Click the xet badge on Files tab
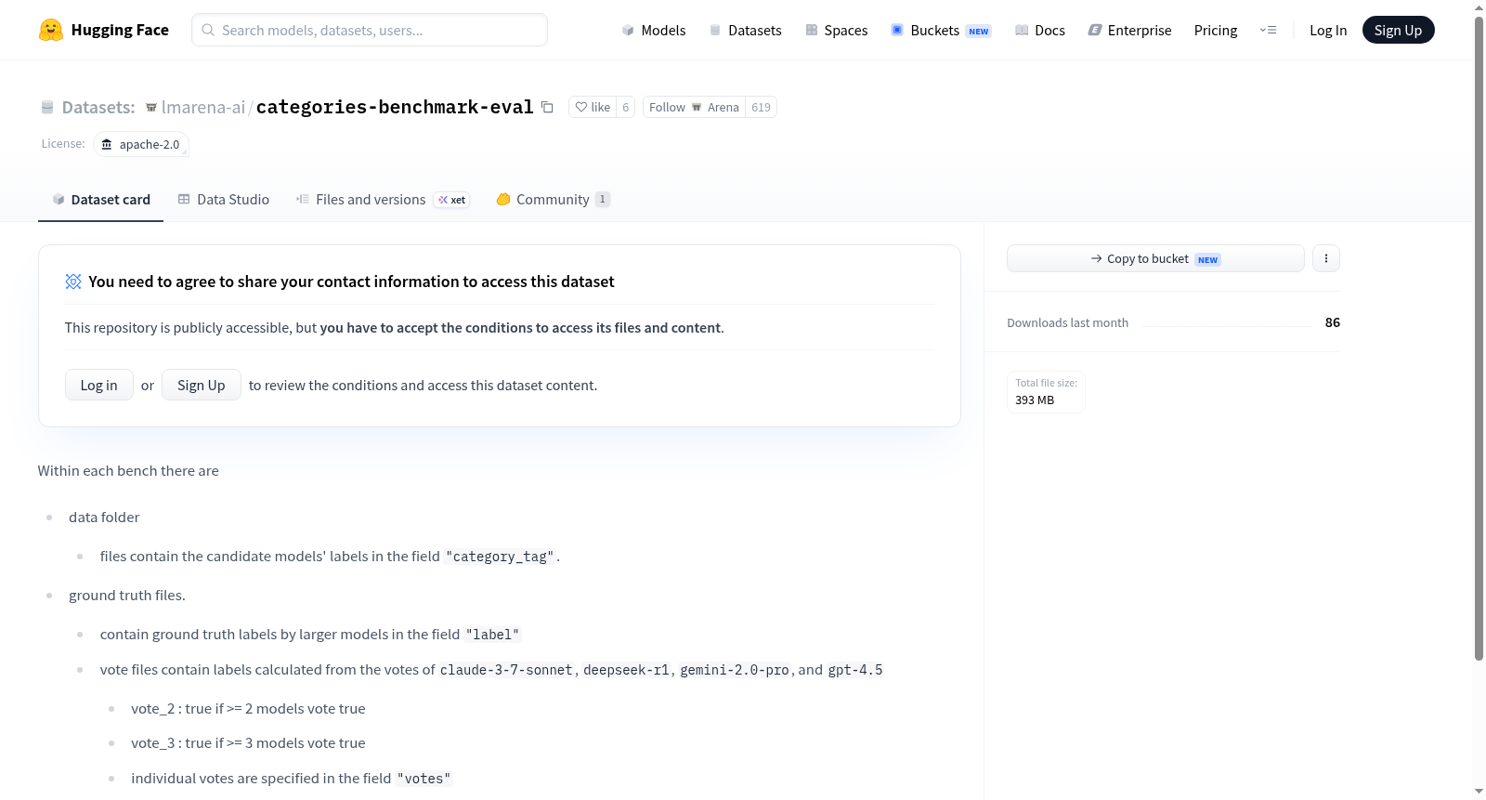The width and height of the screenshot is (1486, 800). point(452,200)
